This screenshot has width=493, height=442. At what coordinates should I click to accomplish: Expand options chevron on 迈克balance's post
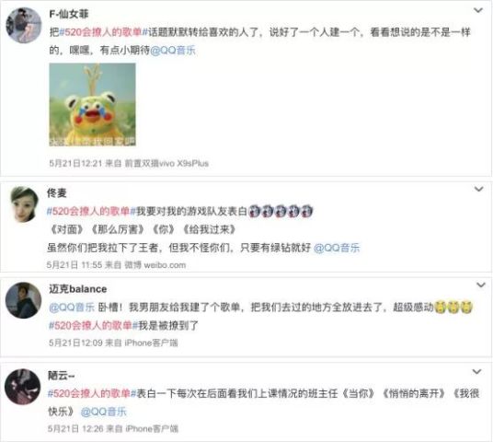[x=481, y=285]
